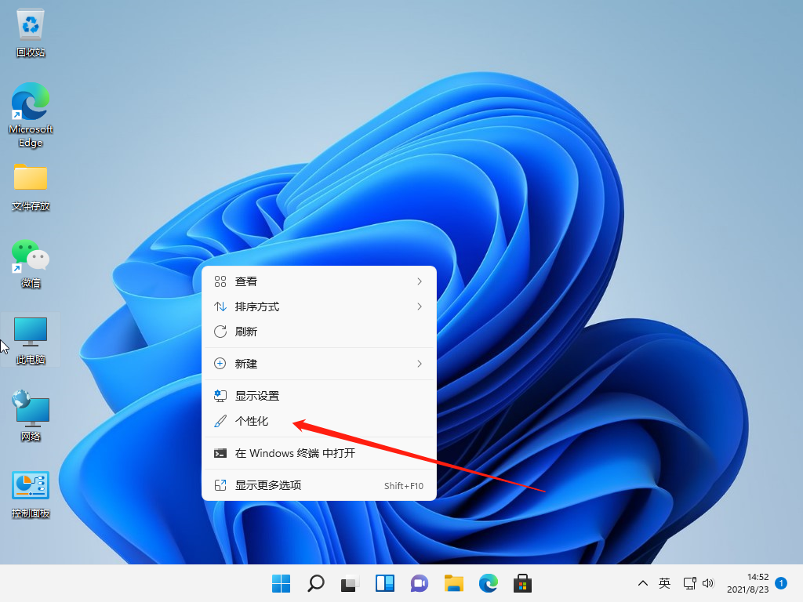Launch Microsoft Store from the taskbar

tap(522, 583)
